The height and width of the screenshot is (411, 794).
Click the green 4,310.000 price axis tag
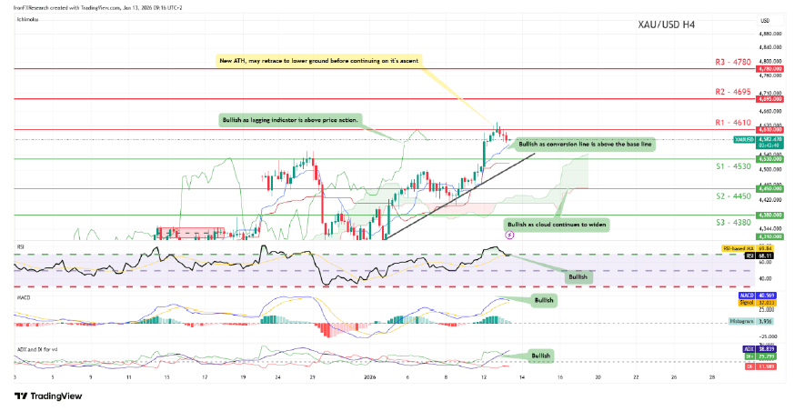769,236
